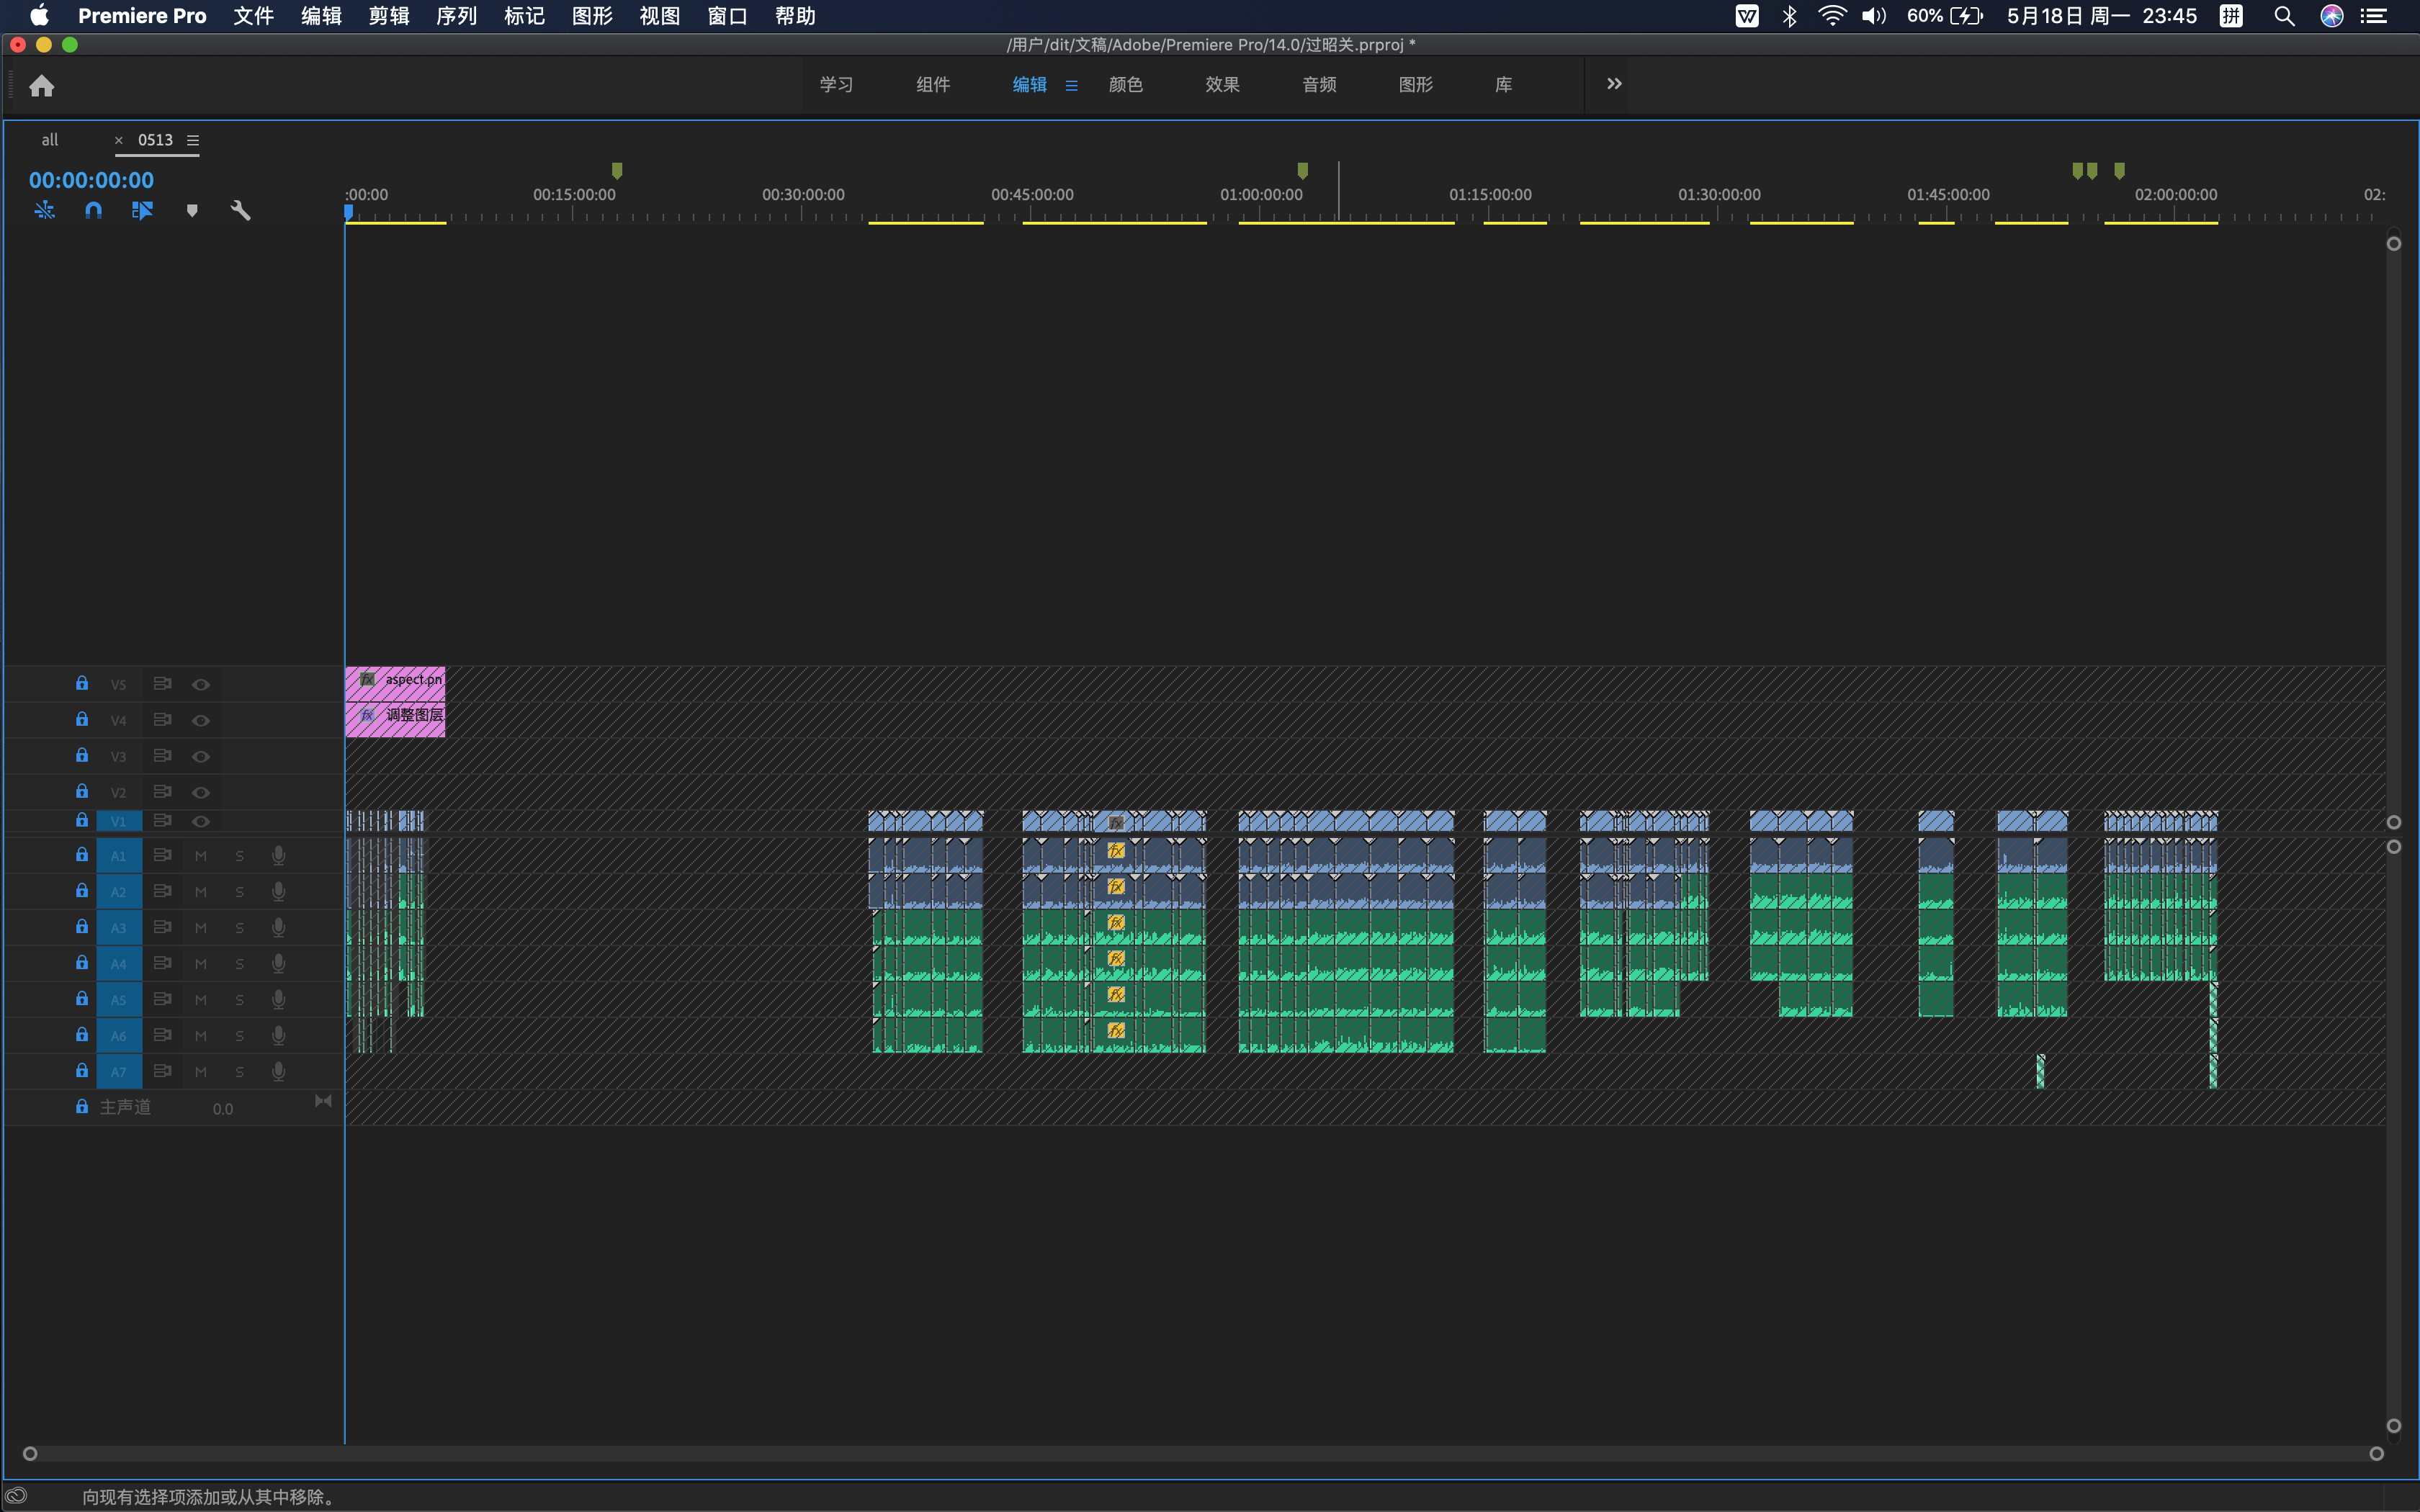Open timeline display settings wrench
Image resolution: width=2420 pixels, height=1512 pixels.
240,210
